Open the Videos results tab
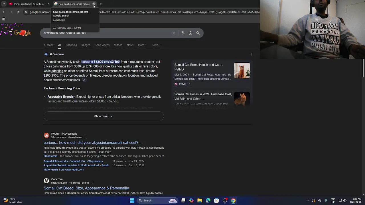Screen dimensions: 365x205 click(118, 45)
